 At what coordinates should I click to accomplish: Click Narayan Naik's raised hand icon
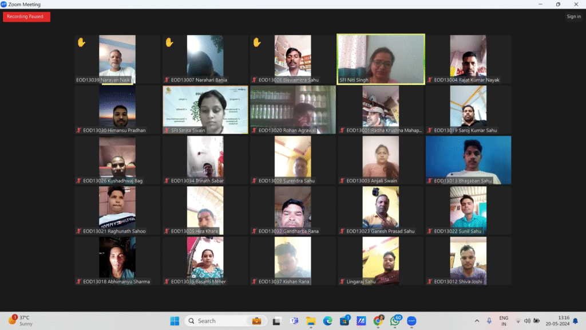(81, 42)
